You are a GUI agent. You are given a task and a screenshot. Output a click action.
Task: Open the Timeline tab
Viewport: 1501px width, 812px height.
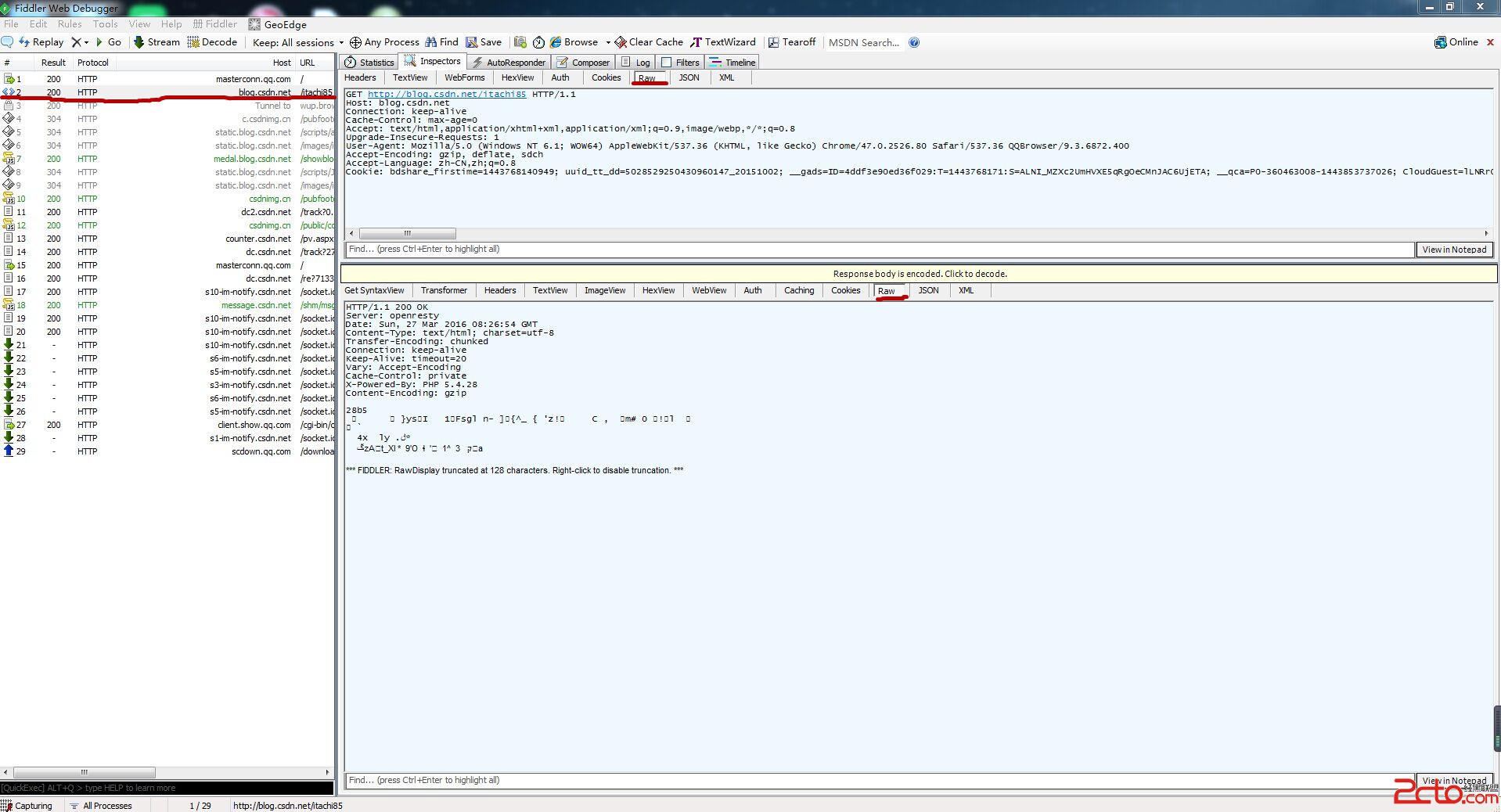coord(733,63)
